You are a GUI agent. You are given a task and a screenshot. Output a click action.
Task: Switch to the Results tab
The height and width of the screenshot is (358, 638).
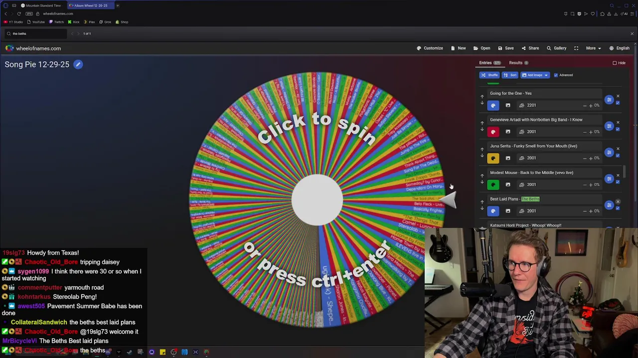518,63
